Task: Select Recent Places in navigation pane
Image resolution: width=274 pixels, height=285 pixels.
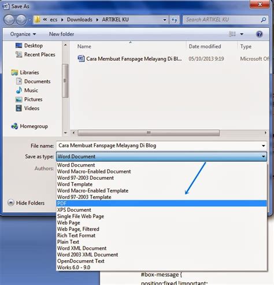Action: [x=35, y=54]
